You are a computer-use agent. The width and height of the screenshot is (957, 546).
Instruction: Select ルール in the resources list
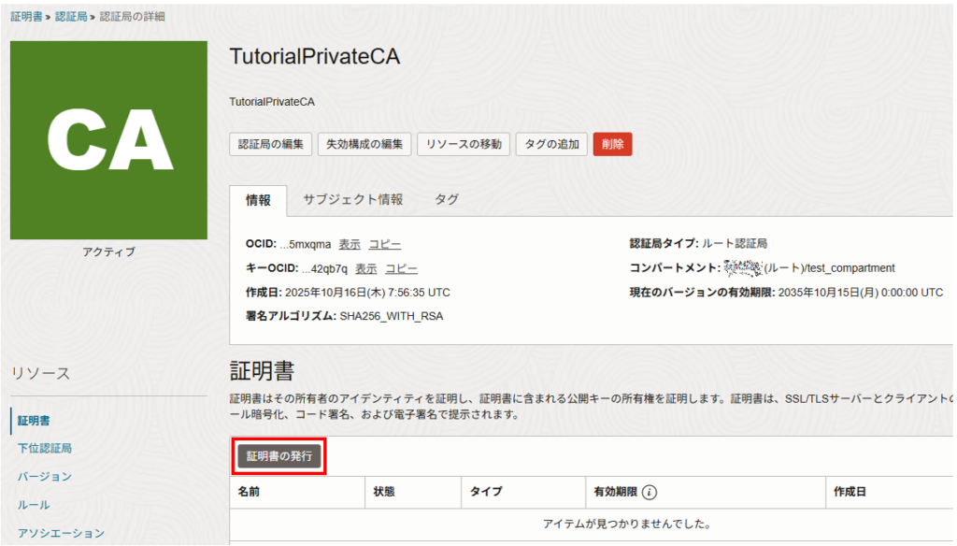tap(34, 504)
